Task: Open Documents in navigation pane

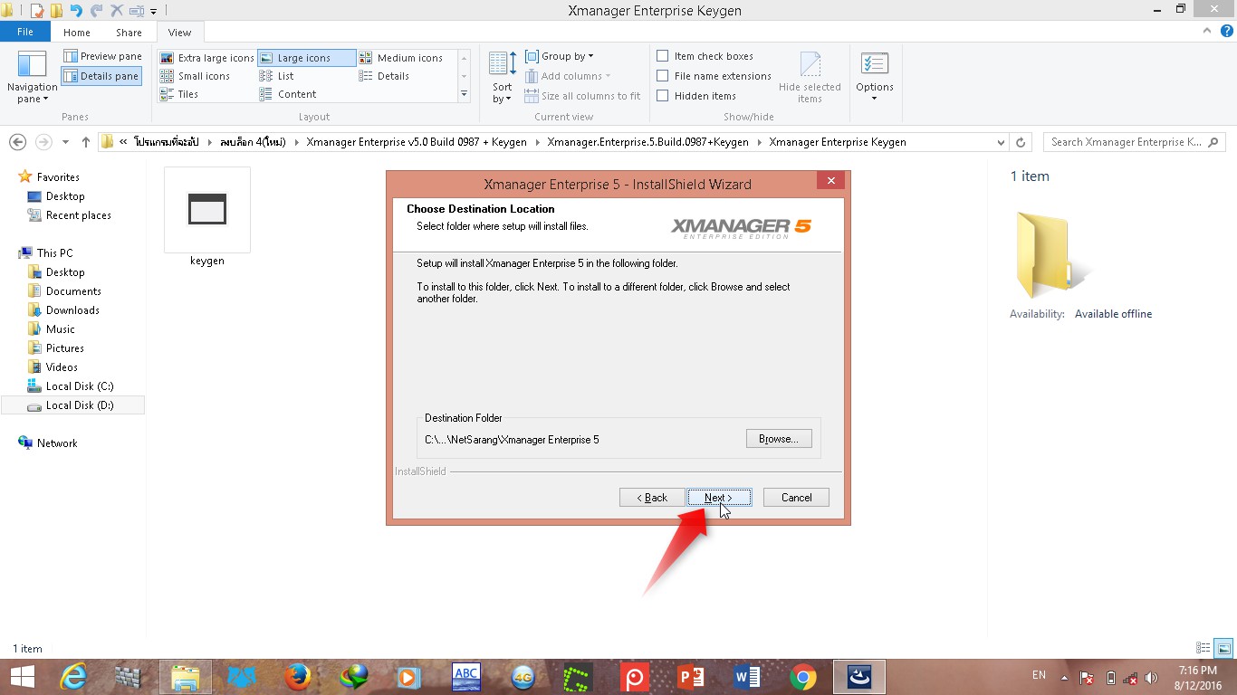Action: (x=73, y=291)
